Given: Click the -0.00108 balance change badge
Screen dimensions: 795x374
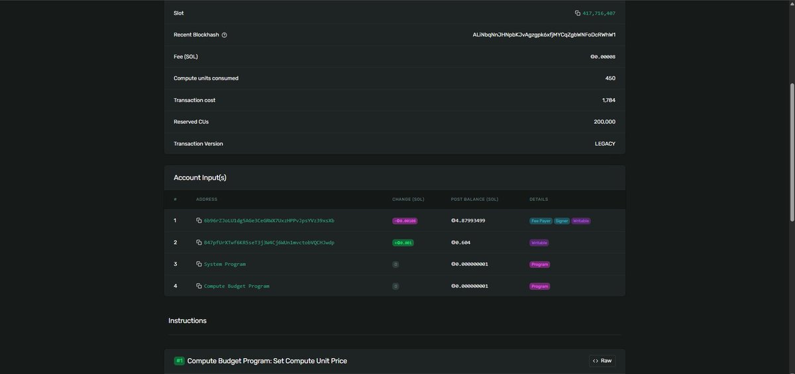Looking at the screenshot, I should (x=405, y=221).
